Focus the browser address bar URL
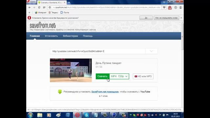The width and height of the screenshot is (210, 118). click(106, 8)
